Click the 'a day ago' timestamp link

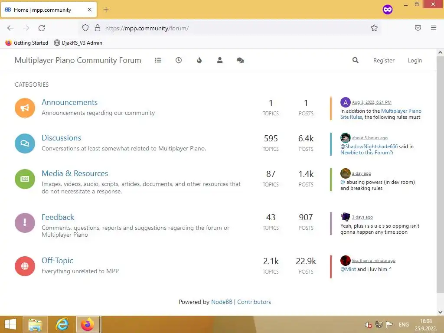click(362, 173)
